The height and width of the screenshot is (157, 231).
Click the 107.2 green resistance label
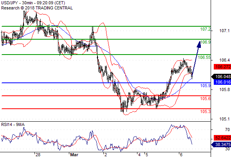coord(206,29)
